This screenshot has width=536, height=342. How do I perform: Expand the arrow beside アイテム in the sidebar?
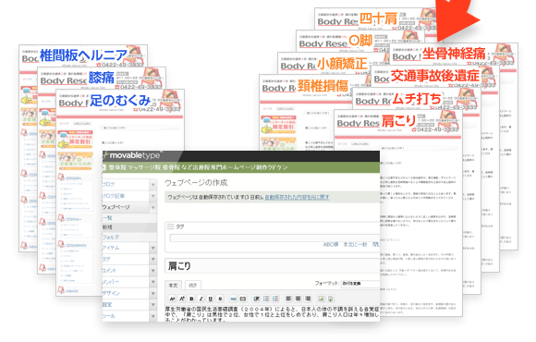(153, 248)
